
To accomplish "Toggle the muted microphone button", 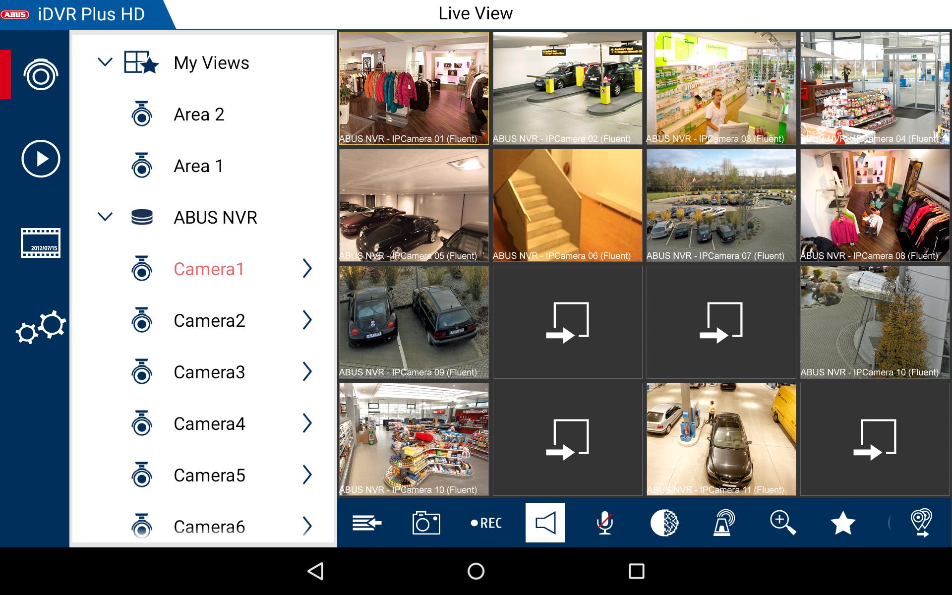I will (604, 523).
